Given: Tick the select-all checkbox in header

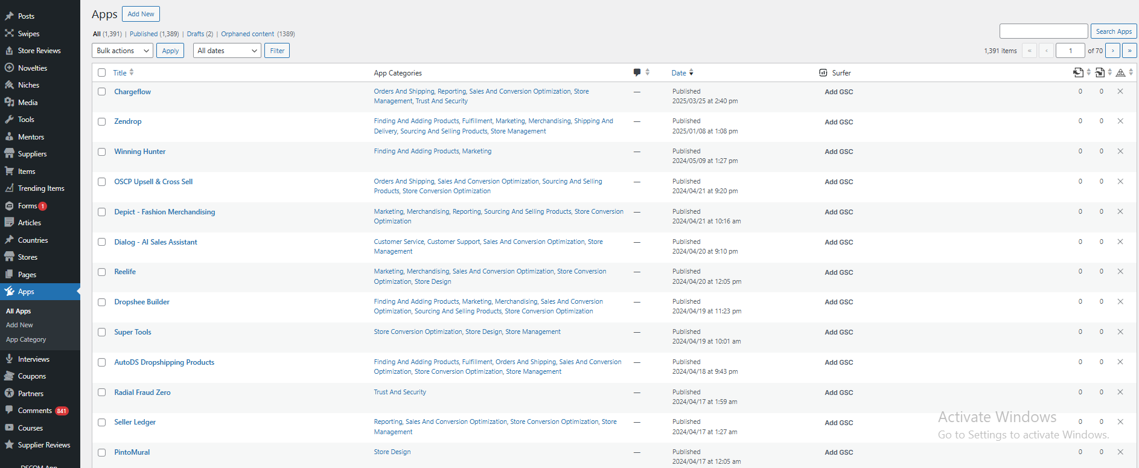Looking at the screenshot, I should 101,72.
